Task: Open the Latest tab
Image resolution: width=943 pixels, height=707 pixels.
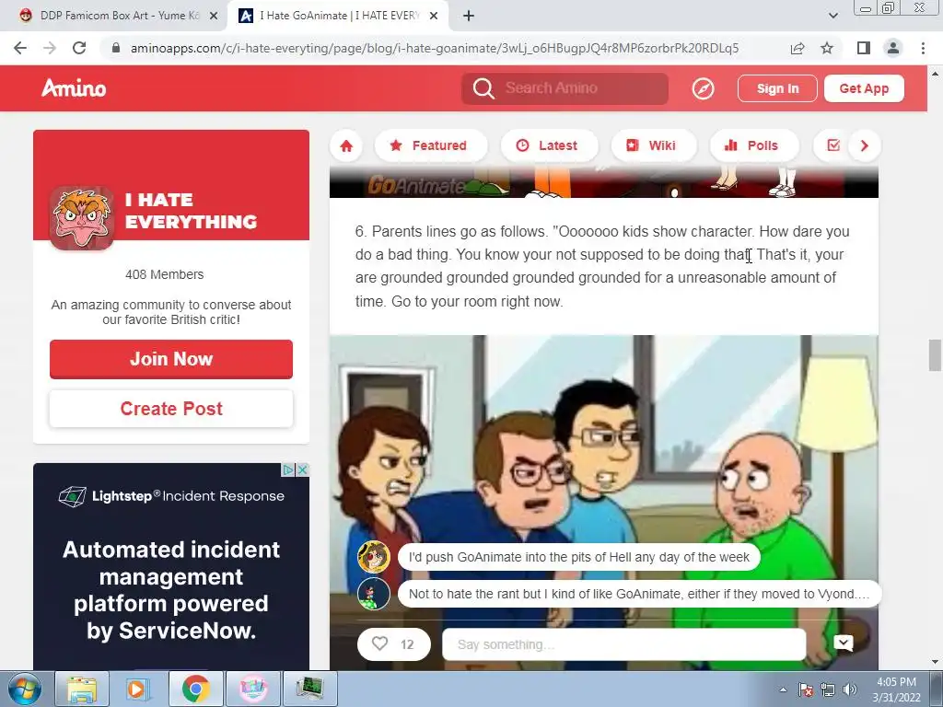Action: pyautogui.click(x=549, y=145)
